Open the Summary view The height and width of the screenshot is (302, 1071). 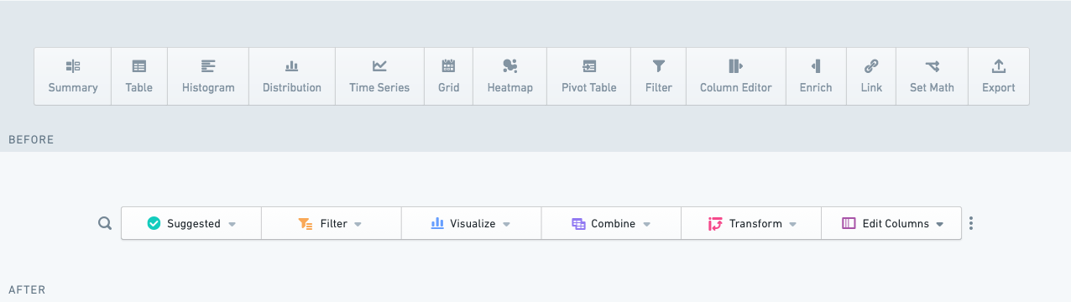tap(73, 76)
